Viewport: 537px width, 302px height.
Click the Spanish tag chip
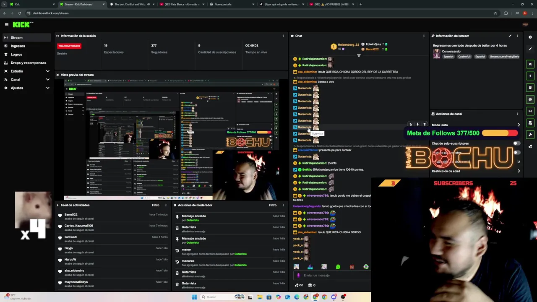coord(448,57)
